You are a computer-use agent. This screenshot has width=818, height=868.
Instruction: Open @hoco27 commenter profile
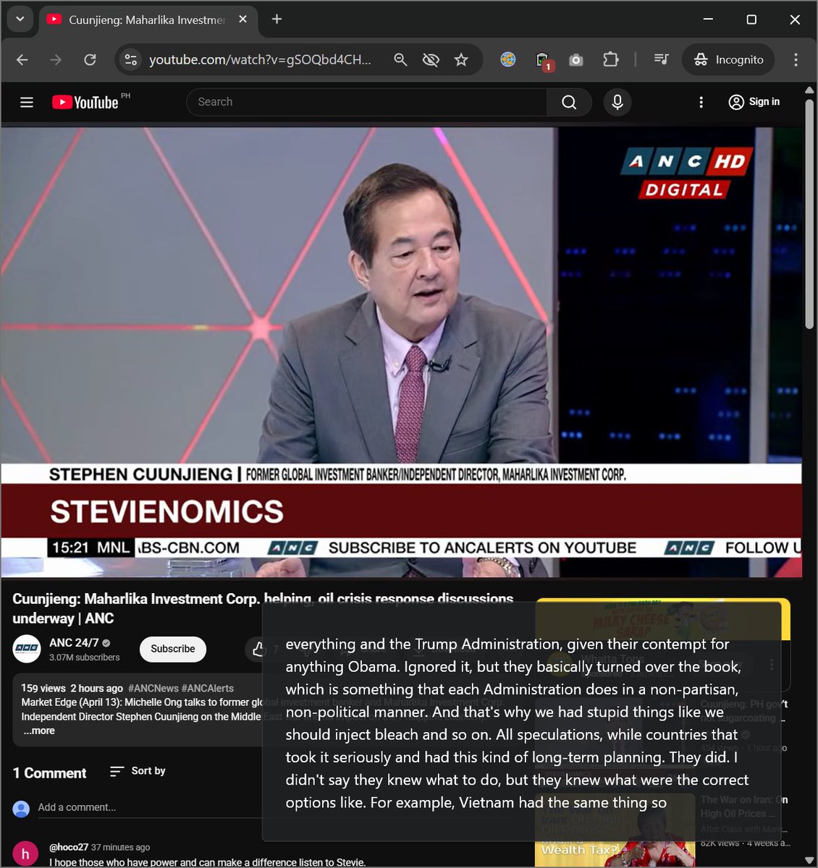[68, 847]
